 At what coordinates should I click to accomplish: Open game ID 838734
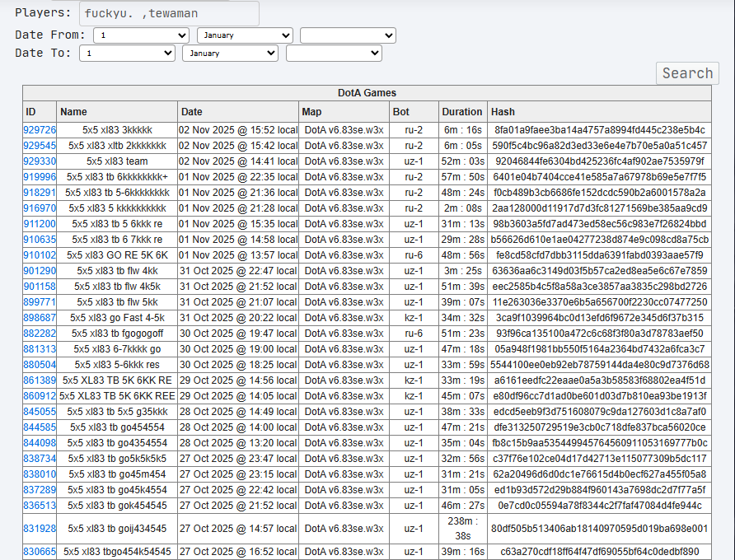[x=40, y=459]
